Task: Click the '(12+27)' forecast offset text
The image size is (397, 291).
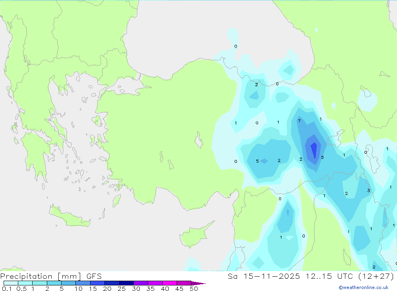Action: [x=376, y=276]
